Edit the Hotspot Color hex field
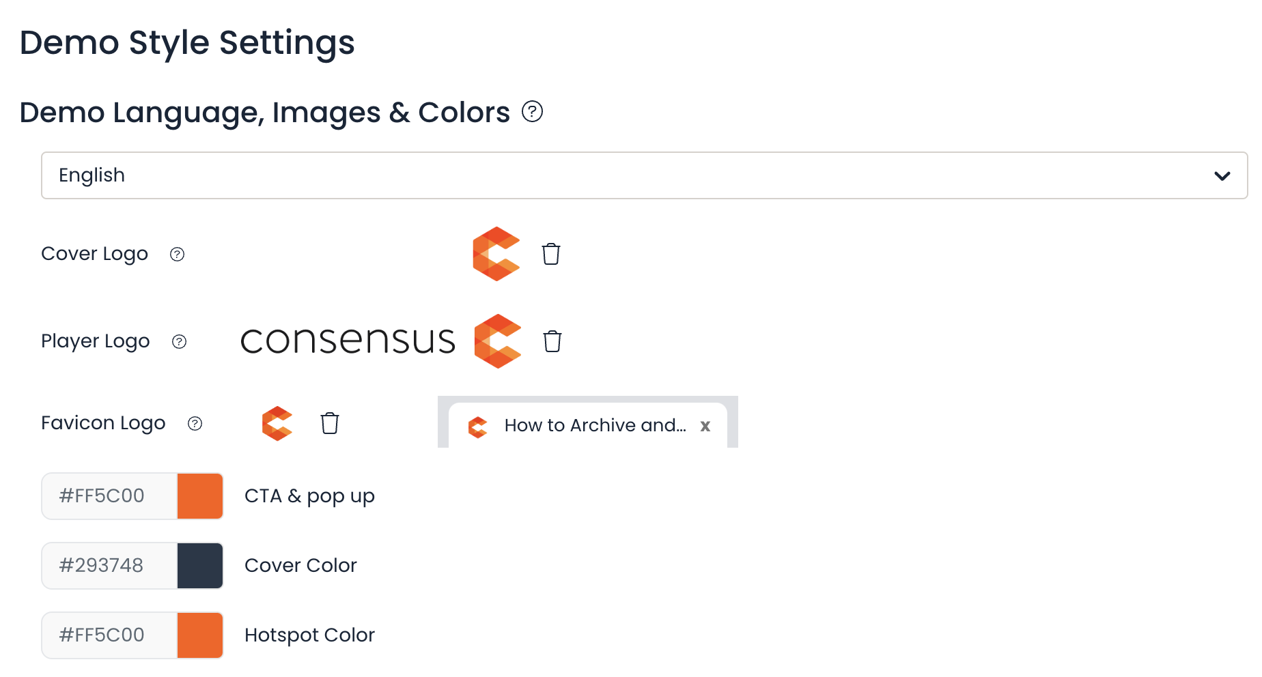This screenshot has height=677, width=1262. [109, 635]
